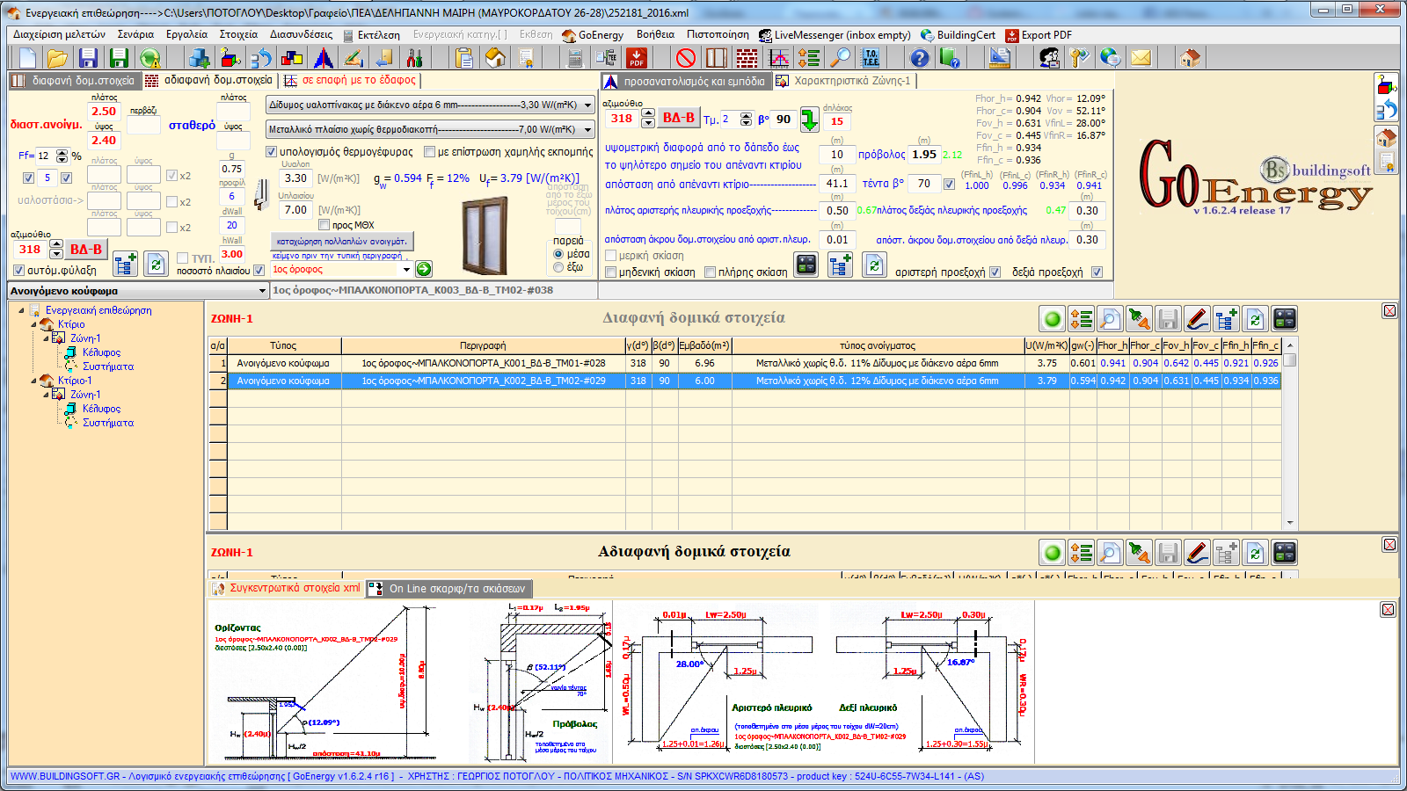The height and width of the screenshot is (791, 1407).
Task: Open the Διαχείριση μελετών menu
Action: (x=59, y=35)
